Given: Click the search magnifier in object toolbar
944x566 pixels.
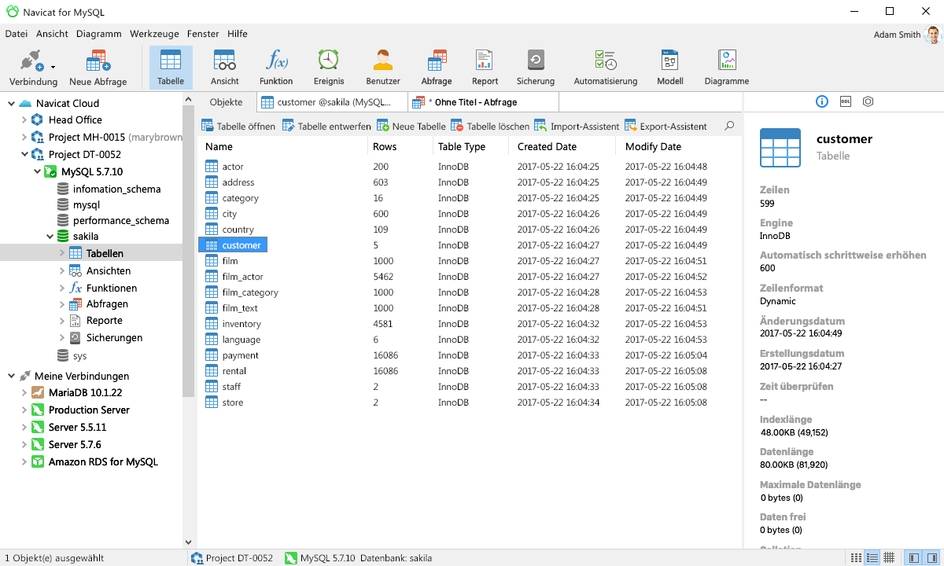Looking at the screenshot, I should click(729, 126).
